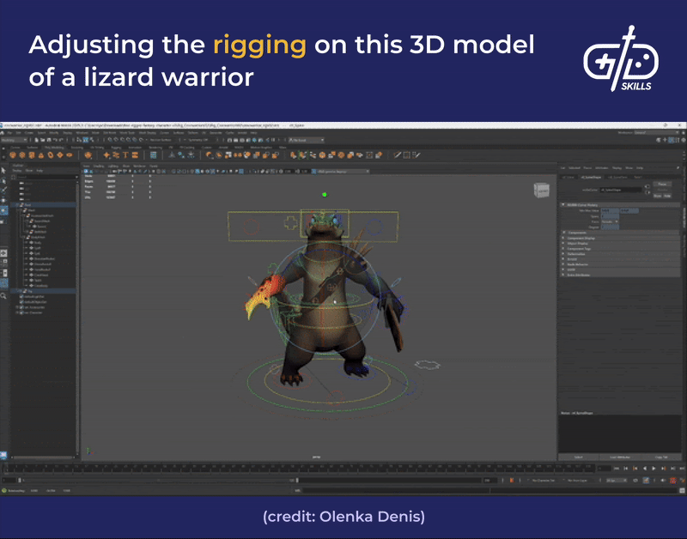Open Attribute Editor Attributes menu

(602, 167)
